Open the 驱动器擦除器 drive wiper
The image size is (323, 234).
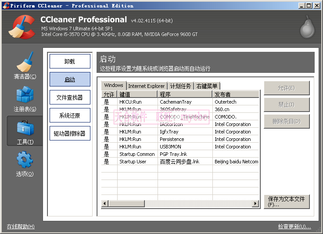coord(70,133)
